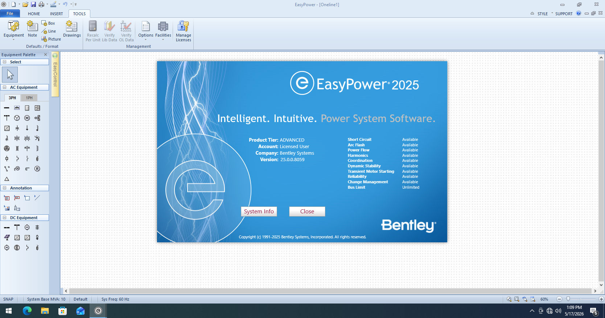Screen dimensions: 605x318
Task: Close the EasyPower splash dialog
Action: point(307,212)
